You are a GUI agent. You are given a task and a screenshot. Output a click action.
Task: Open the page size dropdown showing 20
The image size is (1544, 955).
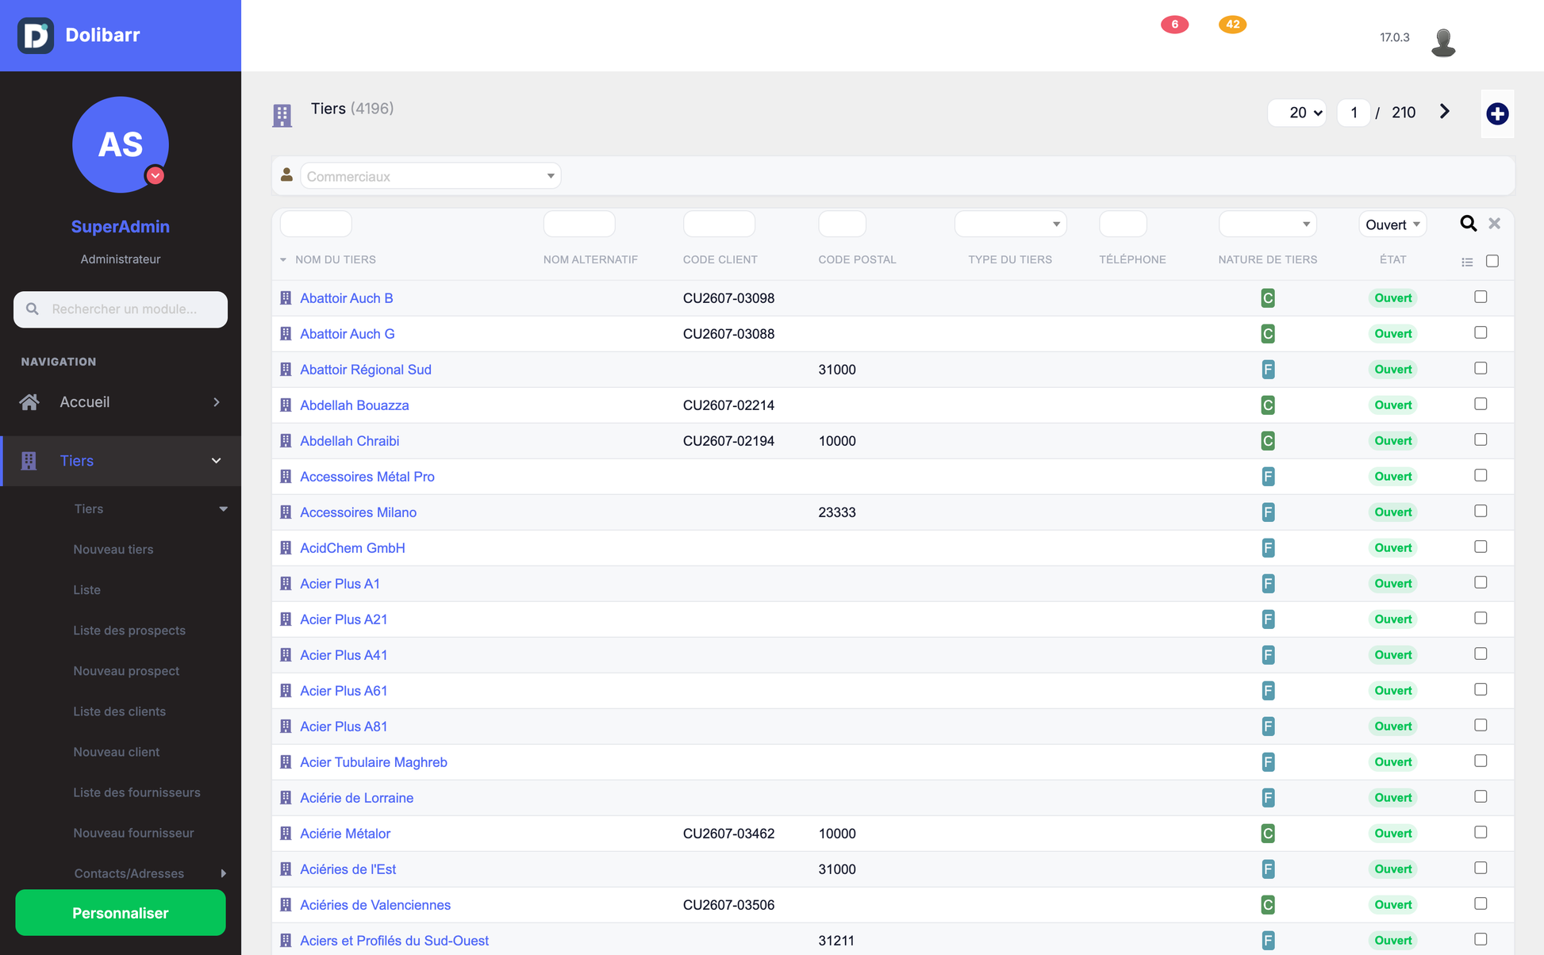[1296, 113]
